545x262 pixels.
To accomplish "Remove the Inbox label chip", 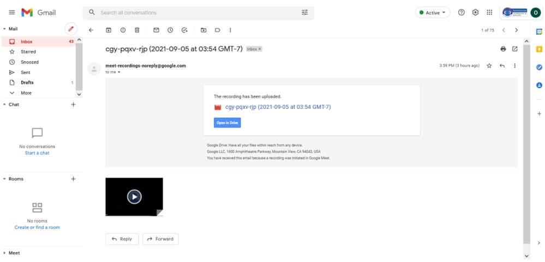I will [x=260, y=49].
